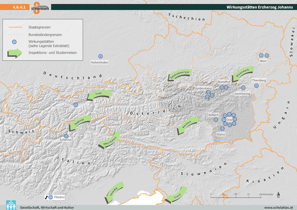Viewport: 297px width, 210px height.
Task: Click marker 1 beside the Florenz label
Action: click(51, 197)
